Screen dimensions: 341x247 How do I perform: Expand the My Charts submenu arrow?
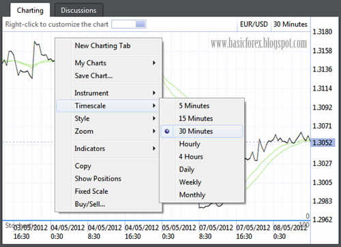click(154, 63)
